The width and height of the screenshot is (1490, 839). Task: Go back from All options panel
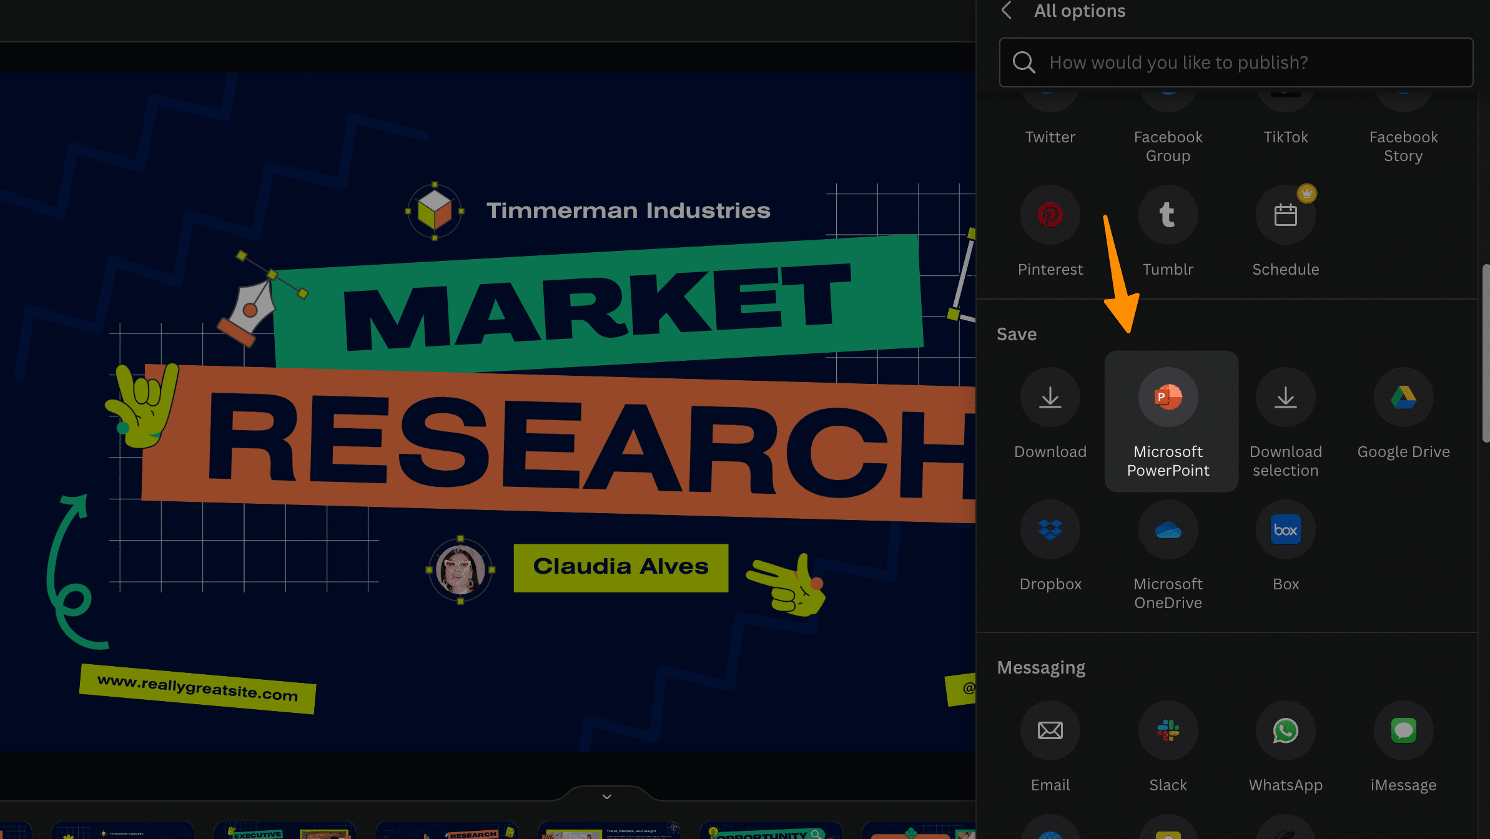[1006, 11]
